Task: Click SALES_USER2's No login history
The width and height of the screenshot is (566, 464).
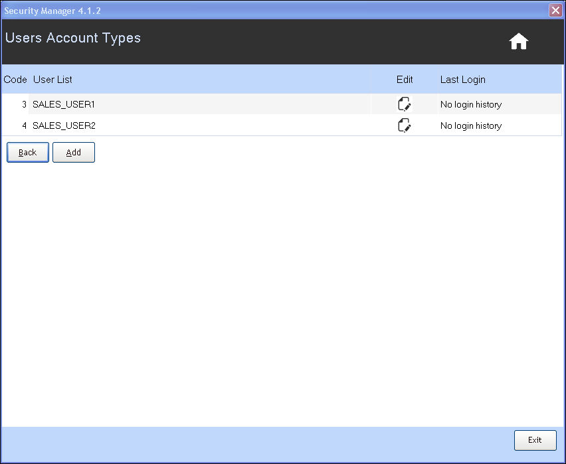Action: pos(471,126)
